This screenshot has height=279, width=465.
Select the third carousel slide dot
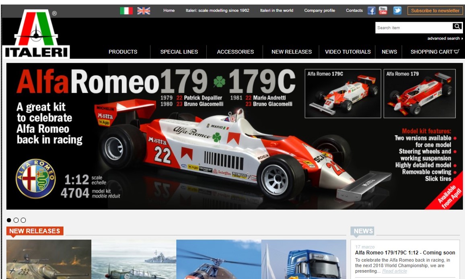pyautogui.click(x=23, y=220)
